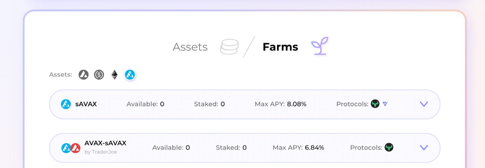
Task: Click the sAVAX Max APY 8.08% value
Action: point(297,104)
